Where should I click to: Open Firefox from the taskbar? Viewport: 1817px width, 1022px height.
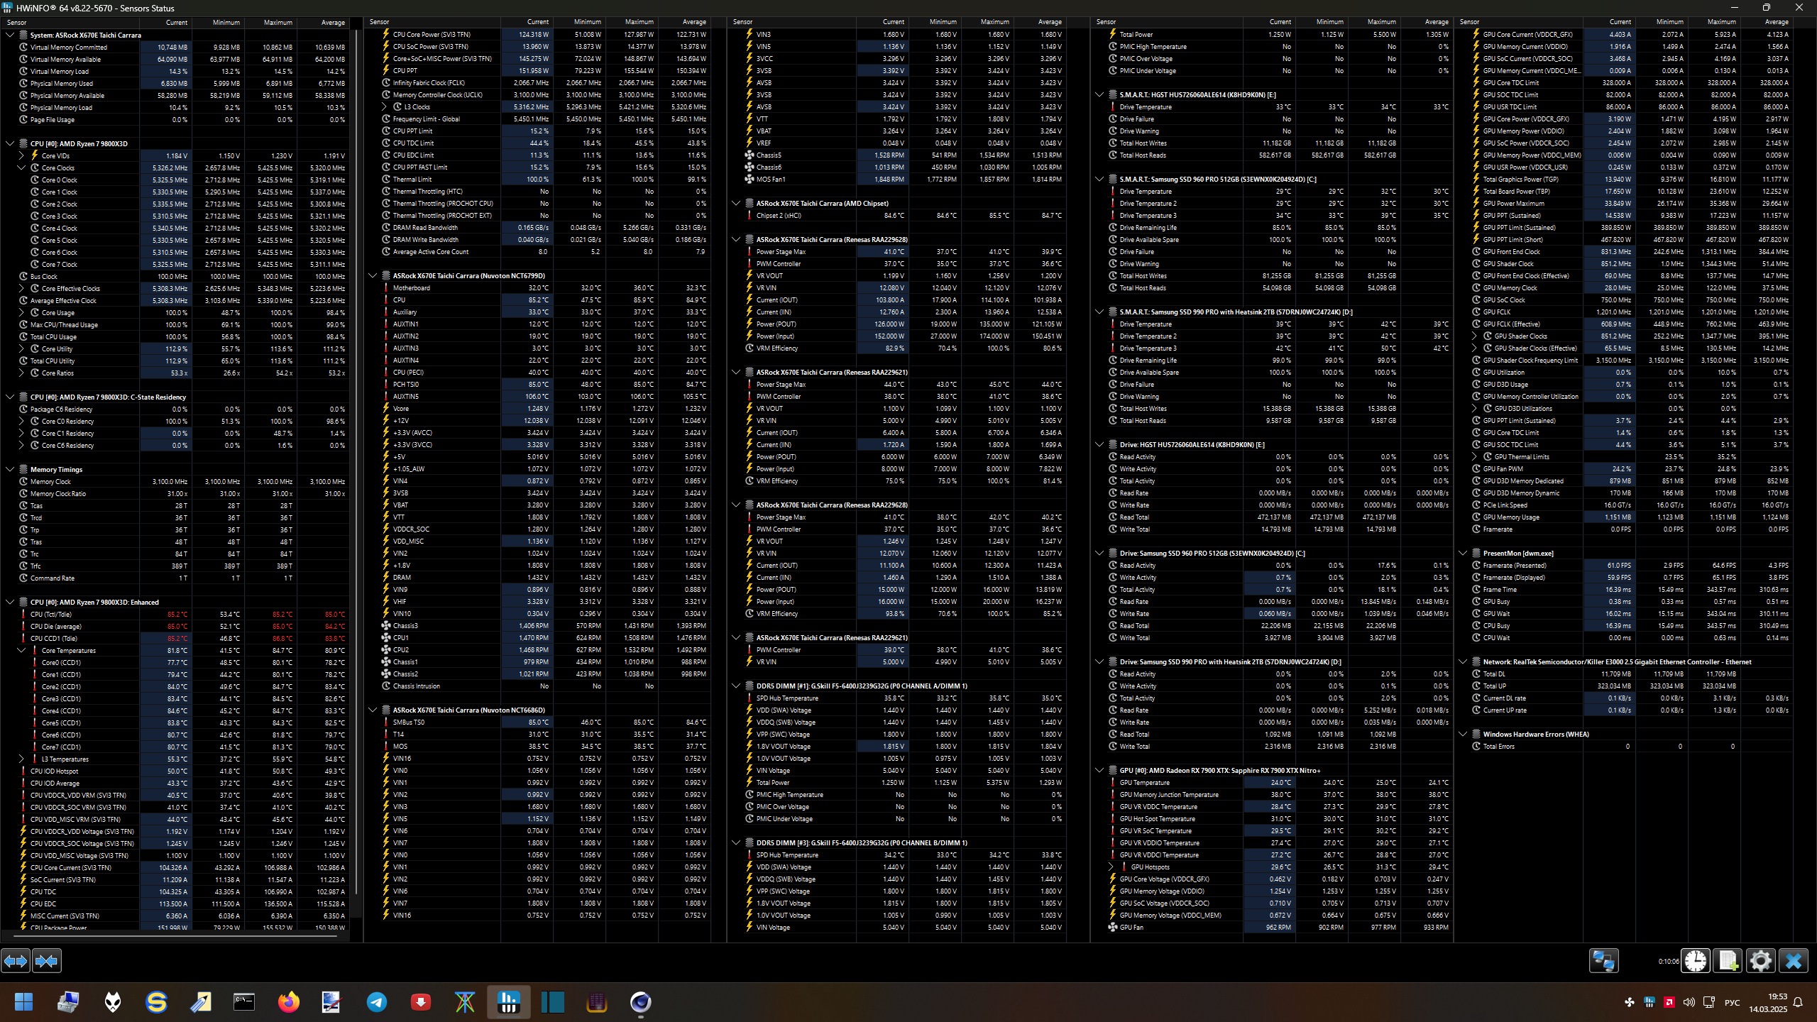[x=288, y=1002]
